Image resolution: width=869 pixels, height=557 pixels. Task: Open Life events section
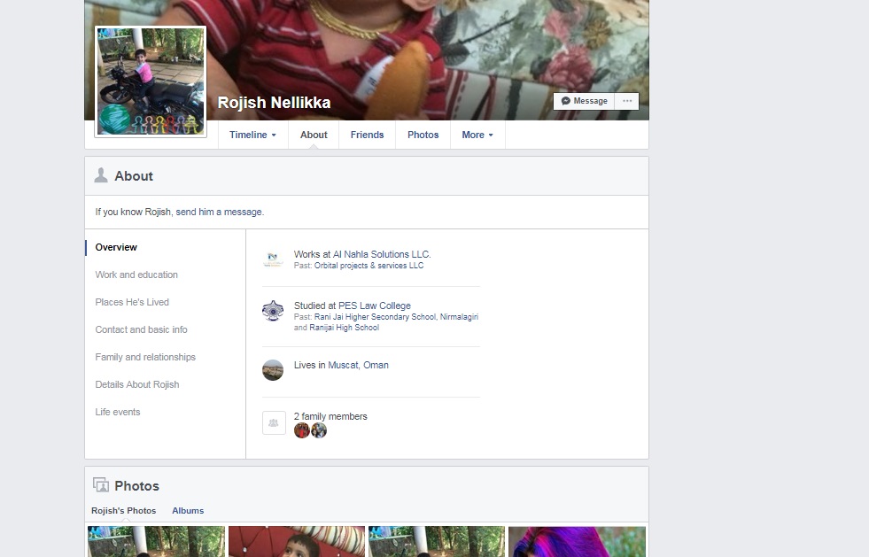[118, 412]
